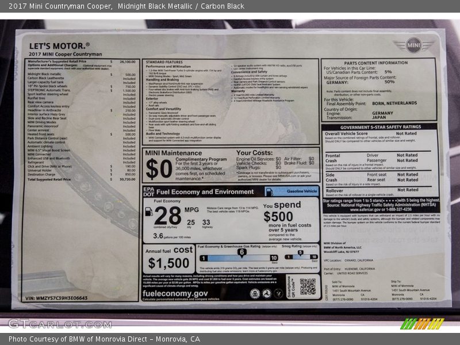
Task: Click the smartphone QR code
Action: click(x=308, y=286)
